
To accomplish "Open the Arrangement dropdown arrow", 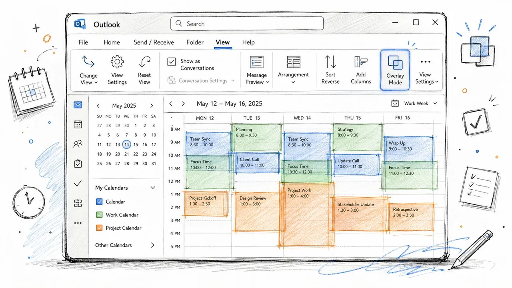I will tap(293, 82).
